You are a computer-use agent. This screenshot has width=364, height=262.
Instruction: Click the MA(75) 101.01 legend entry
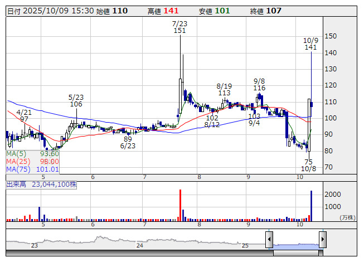click(x=32, y=169)
